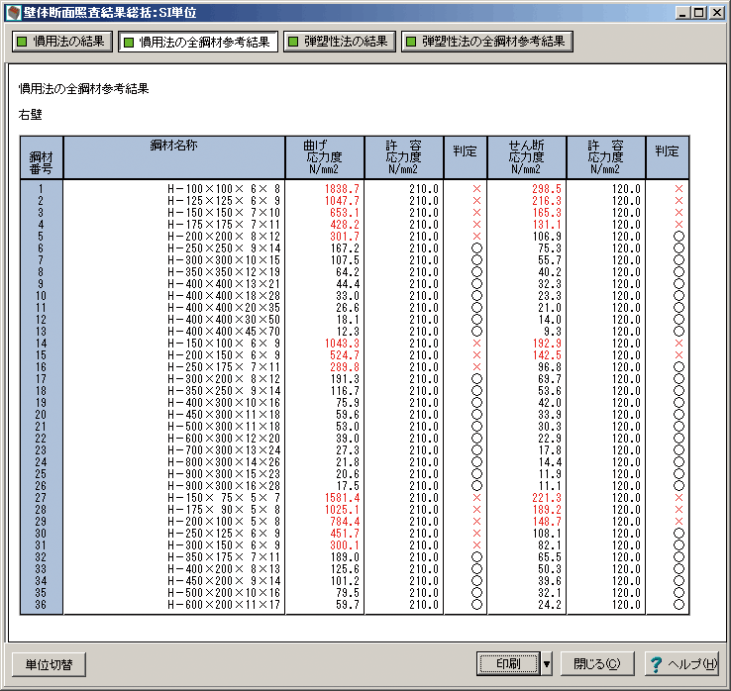Select steel name H-125×125× 6× 9
Viewport: 731px width, 691px height.
[224, 201]
